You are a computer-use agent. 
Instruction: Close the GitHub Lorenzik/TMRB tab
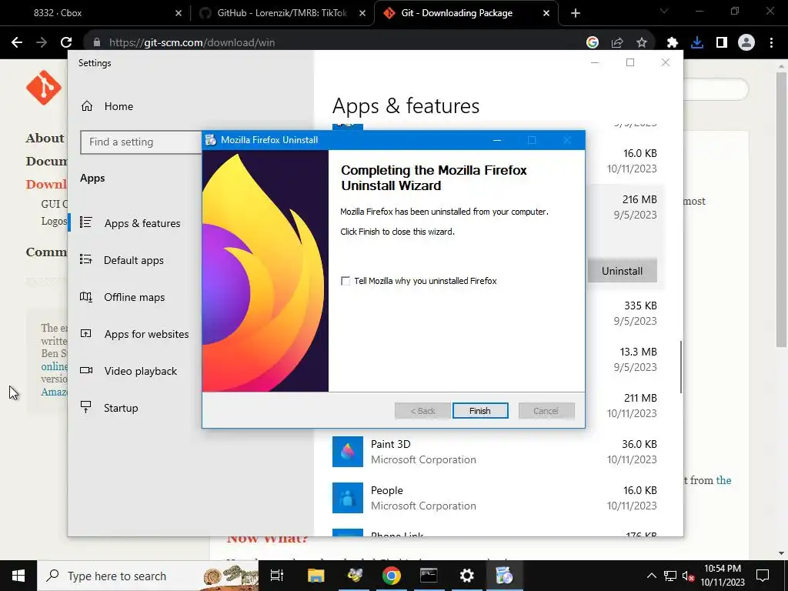tap(362, 13)
